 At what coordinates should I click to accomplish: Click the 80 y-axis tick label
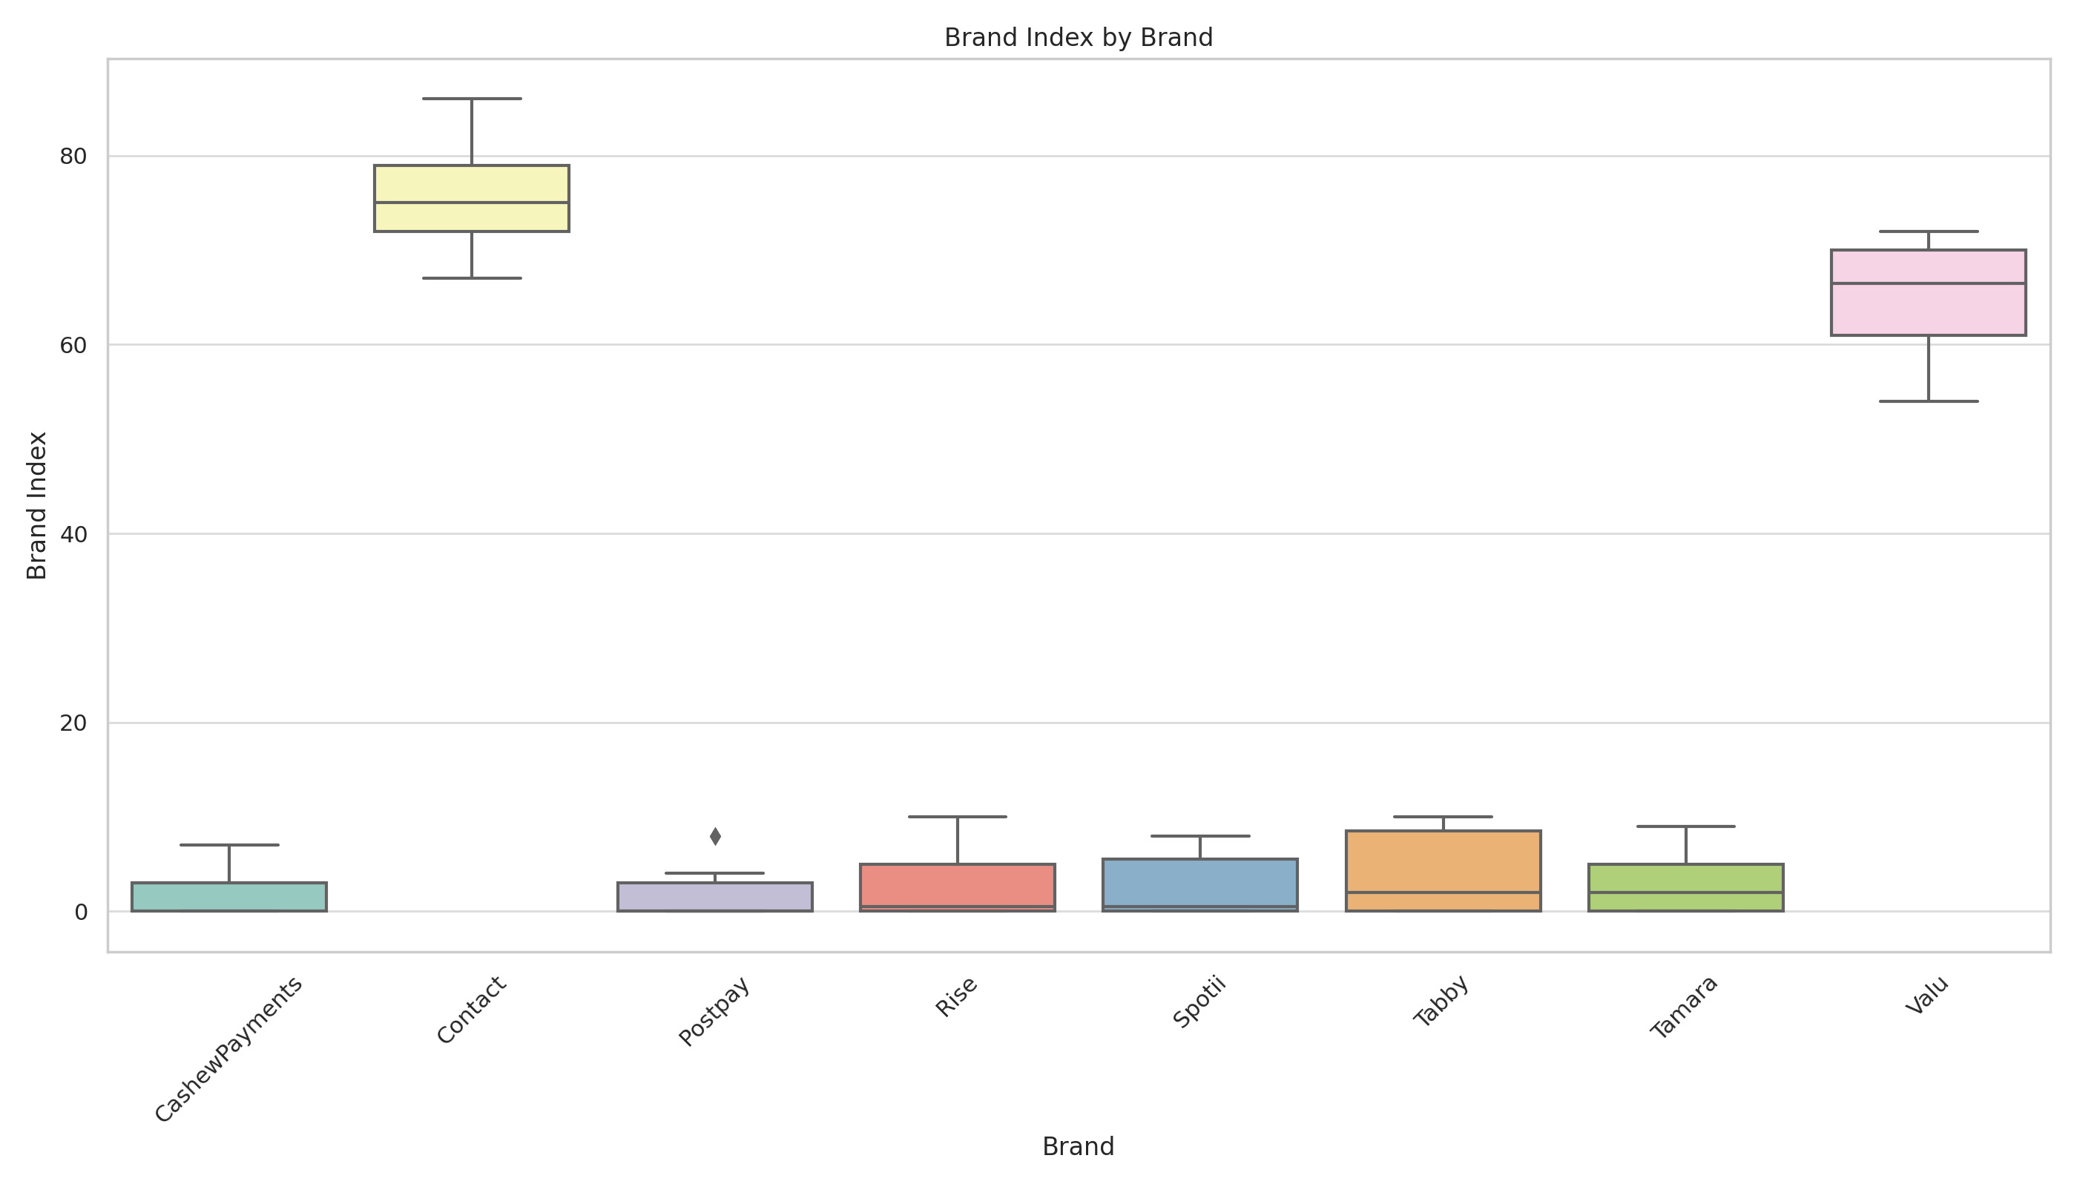(x=73, y=157)
